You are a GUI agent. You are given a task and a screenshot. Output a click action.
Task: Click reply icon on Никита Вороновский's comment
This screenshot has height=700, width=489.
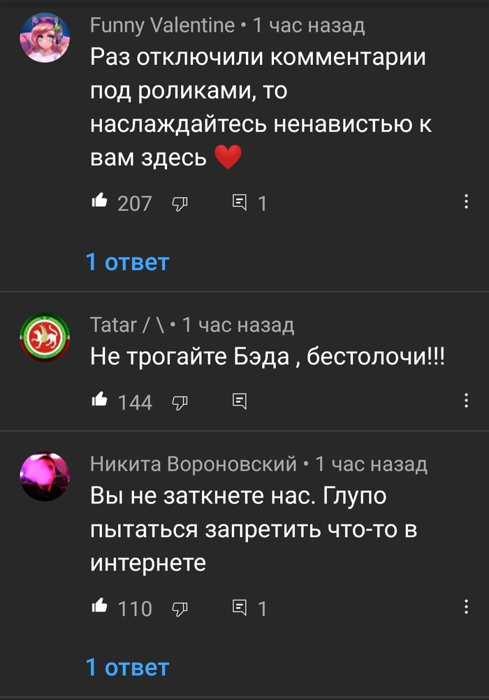pyautogui.click(x=240, y=608)
